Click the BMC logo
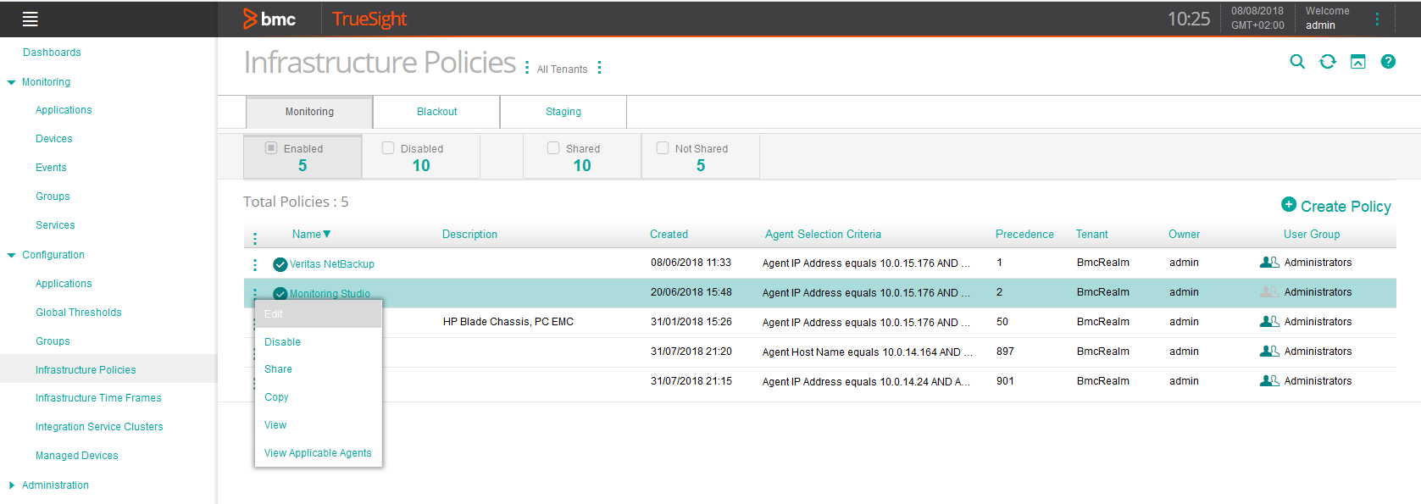Viewport: 1421px width, 504px height. click(269, 19)
